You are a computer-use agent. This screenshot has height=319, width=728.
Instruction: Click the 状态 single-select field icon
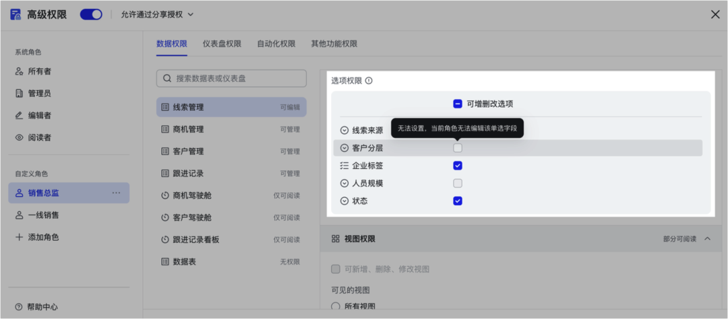[x=344, y=201]
